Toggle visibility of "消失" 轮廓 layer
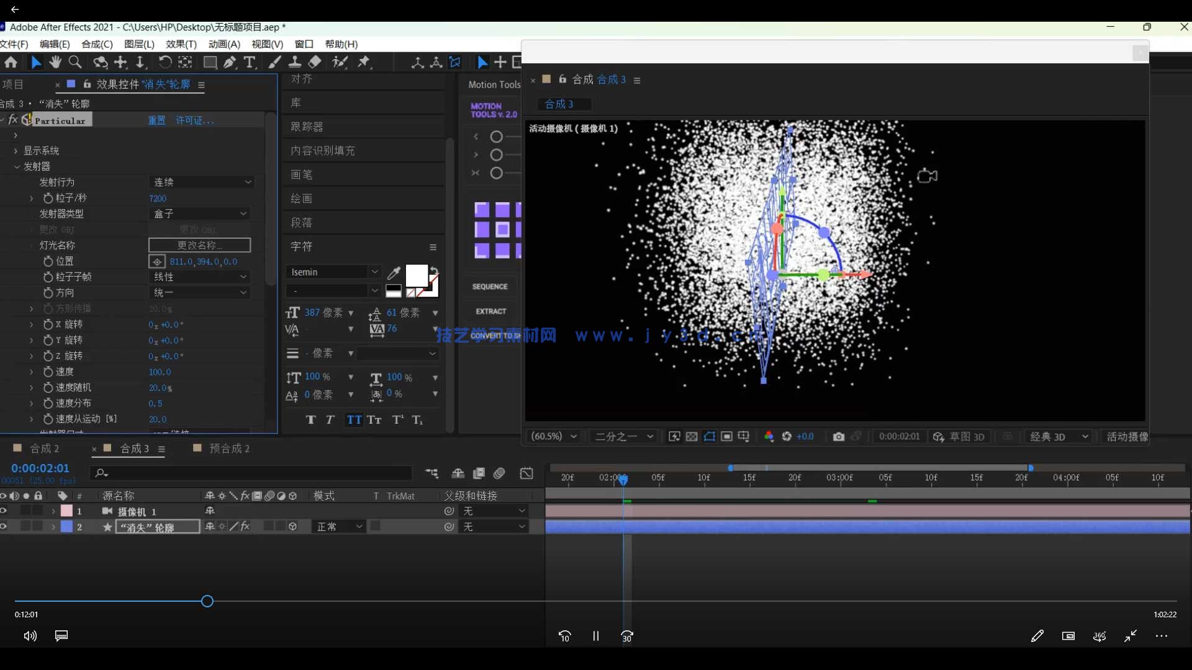1192x670 pixels. pos(4,526)
